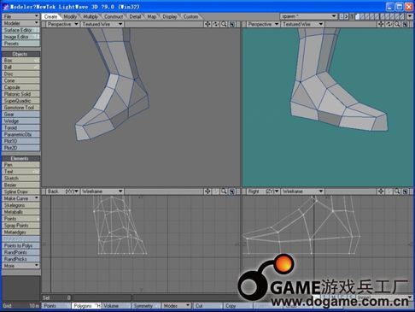Open the Back (XY) view type dropdown
The image size is (415, 312).
click(62, 191)
